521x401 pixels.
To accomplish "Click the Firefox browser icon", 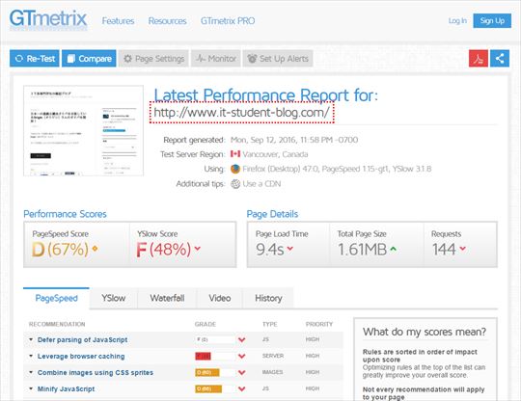I will tap(235, 169).
